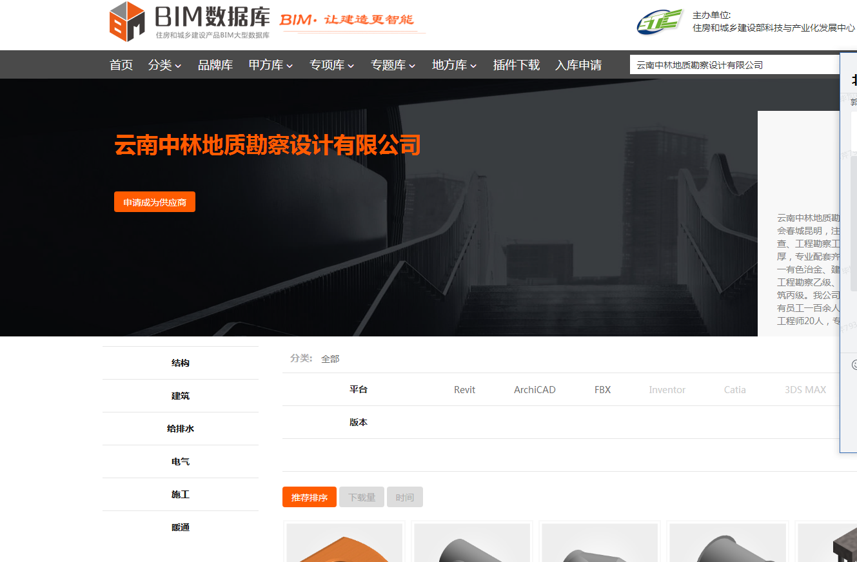The image size is (857, 562).
Task: Filter by the FBX platform
Action: pos(602,390)
